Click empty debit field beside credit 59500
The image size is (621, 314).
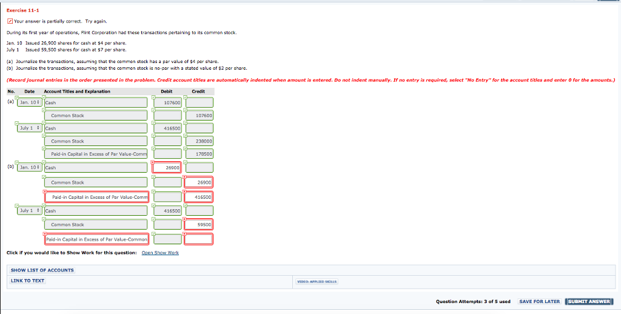click(x=168, y=224)
